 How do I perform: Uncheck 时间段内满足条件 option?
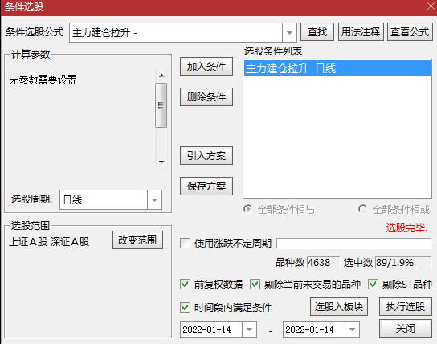coord(186,308)
